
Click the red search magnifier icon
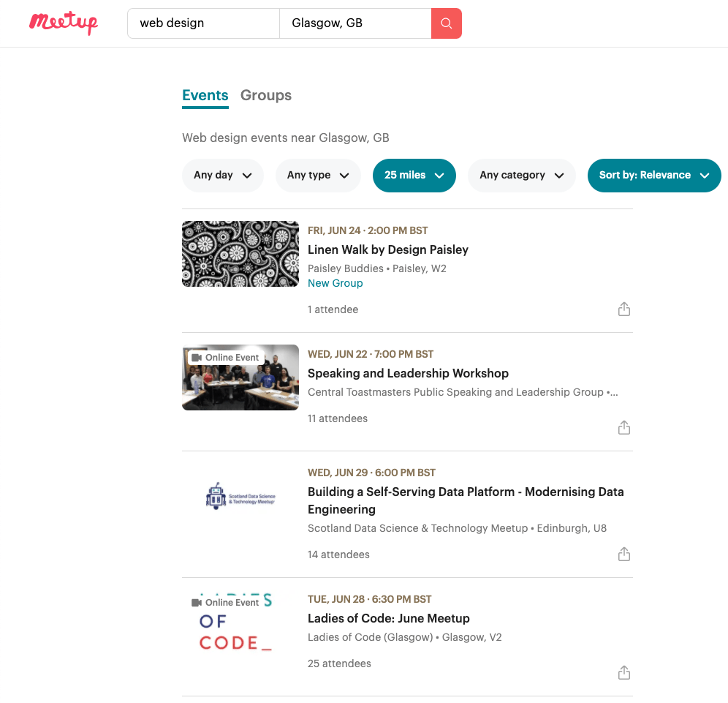tap(446, 23)
